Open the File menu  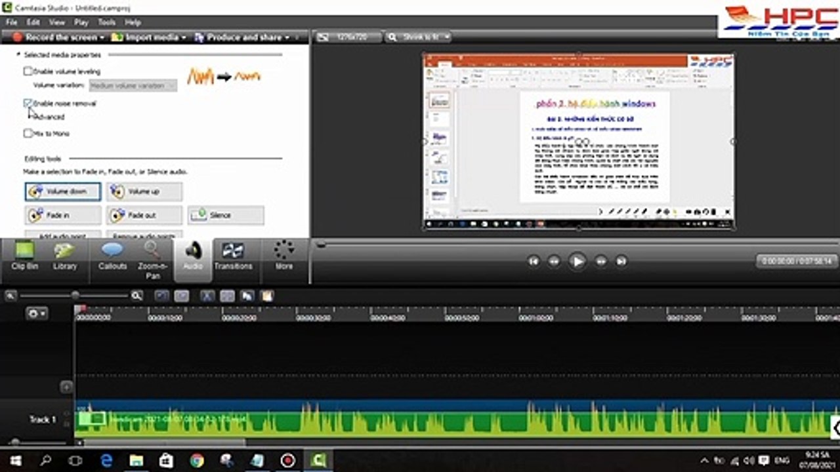[11, 22]
